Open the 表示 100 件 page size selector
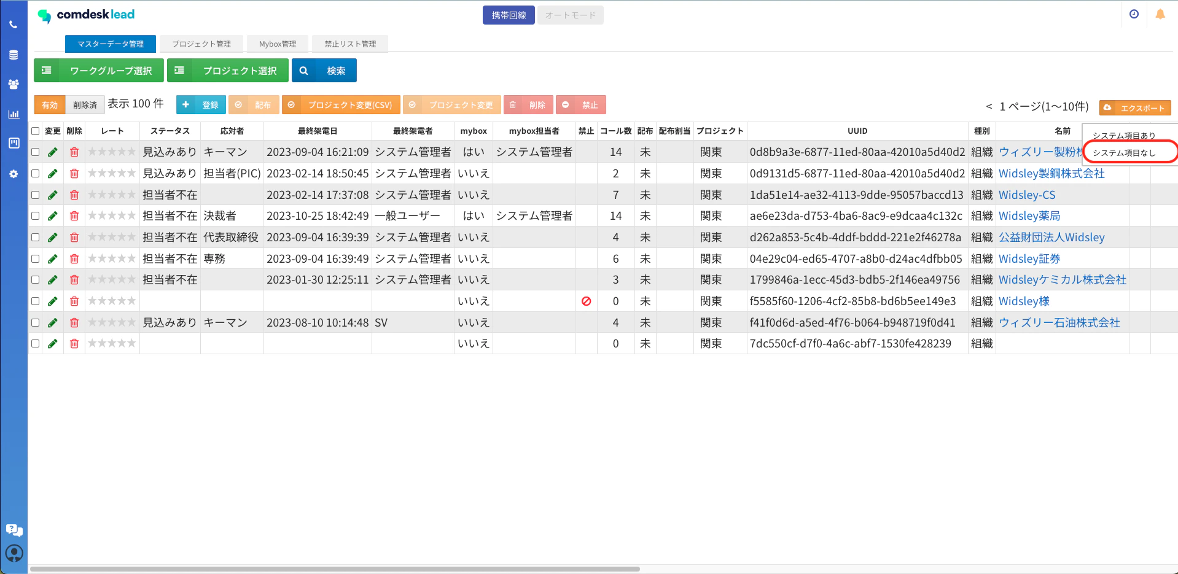The width and height of the screenshot is (1178, 574). pyautogui.click(x=136, y=104)
